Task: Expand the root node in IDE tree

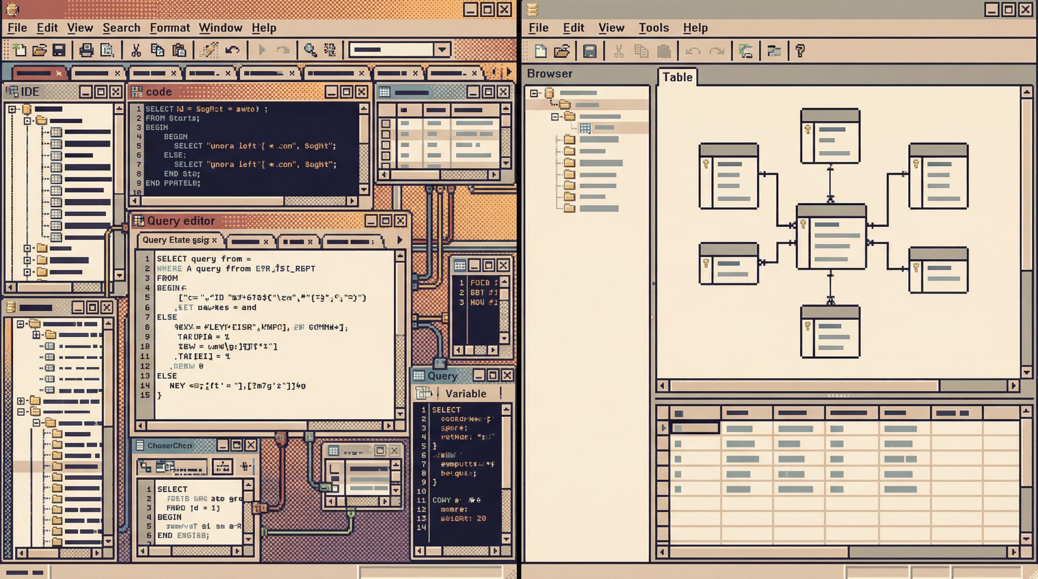Action: pos(12,109)
